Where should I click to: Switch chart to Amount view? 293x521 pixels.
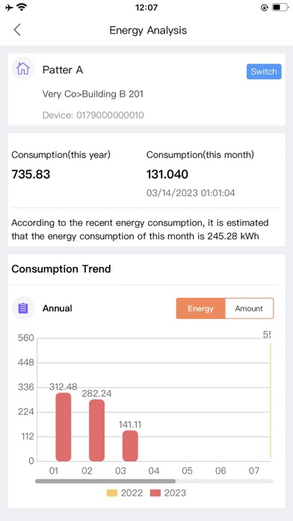pyautogui.click(x=249, y=308)
